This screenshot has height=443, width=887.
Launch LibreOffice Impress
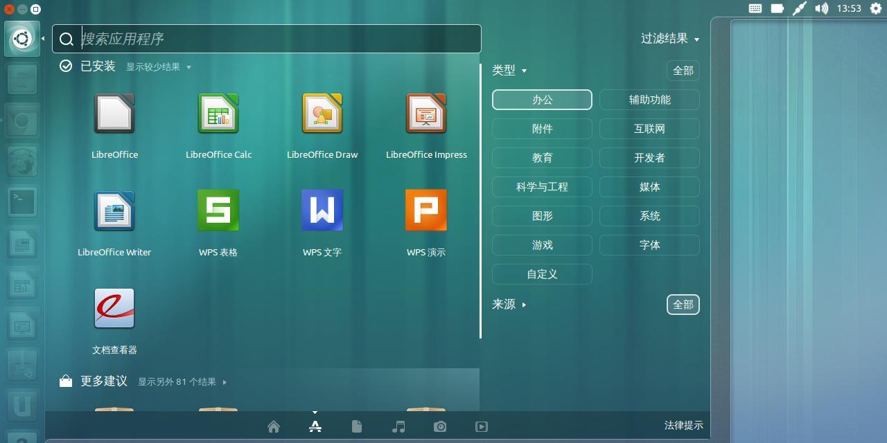pyautogui.click(x=426, y=114)
